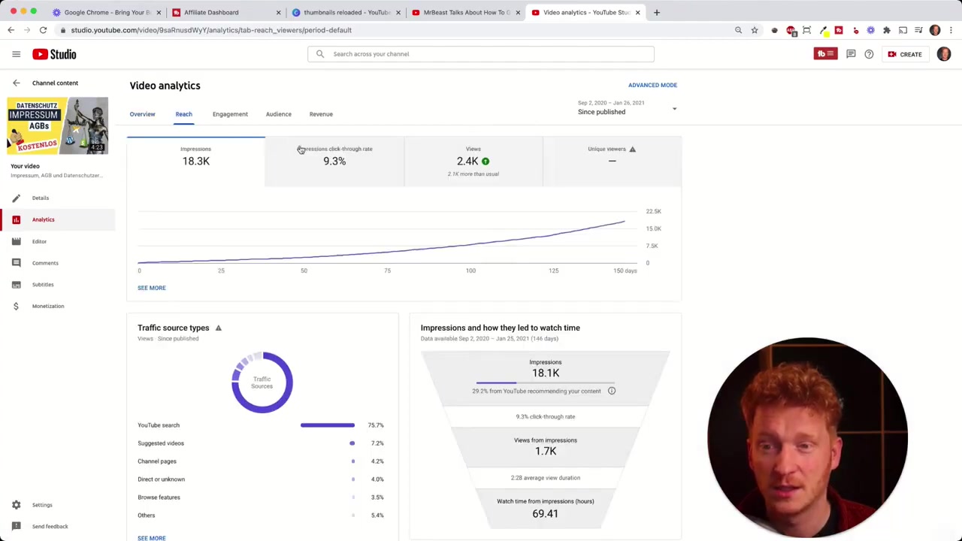Viewport: 962px width, 541px height.
Task: Click SEE MORE under Traffic source types
Action: (152, 538)
